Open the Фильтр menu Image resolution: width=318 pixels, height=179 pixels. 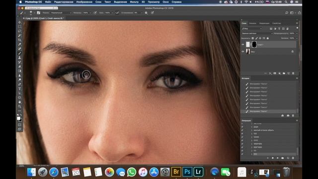tap(134, 2)
